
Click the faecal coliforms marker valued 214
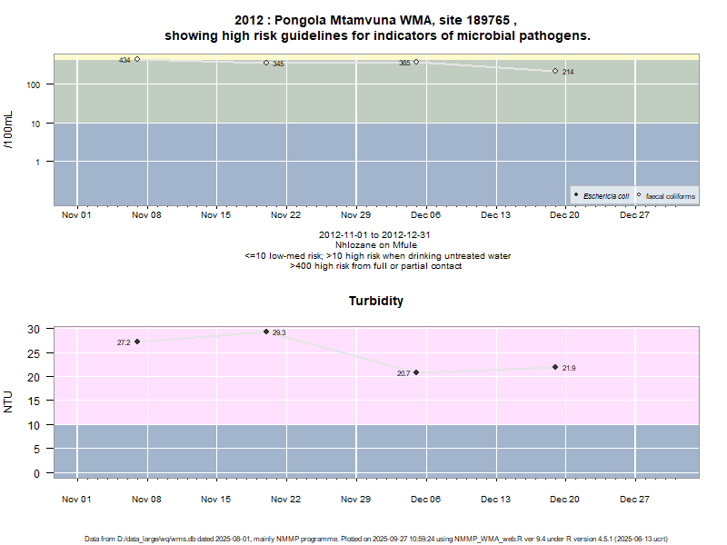[x=555, y=71]
